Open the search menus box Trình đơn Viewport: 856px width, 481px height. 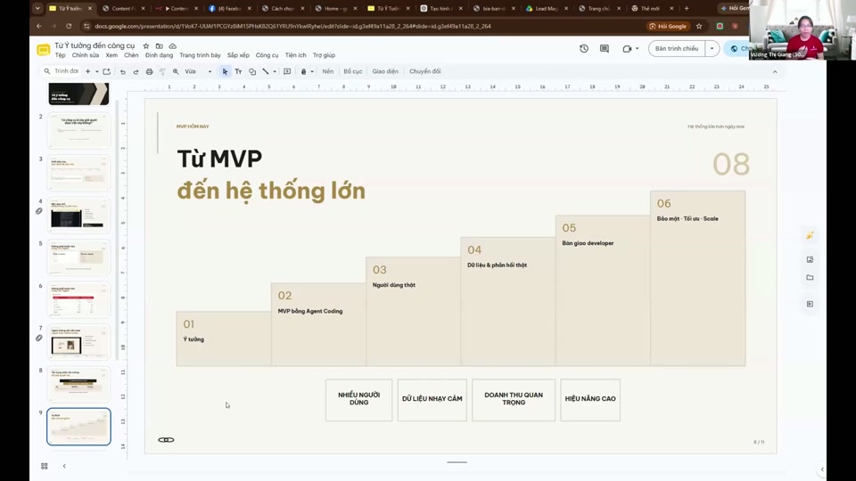pos(62,71)
